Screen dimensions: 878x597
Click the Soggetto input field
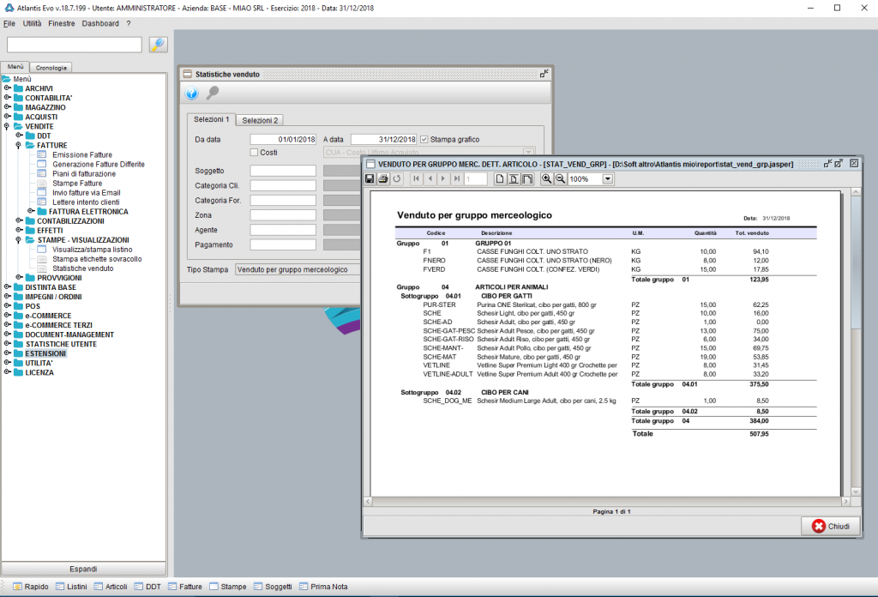pyautogui.click(x=283, y=171)
